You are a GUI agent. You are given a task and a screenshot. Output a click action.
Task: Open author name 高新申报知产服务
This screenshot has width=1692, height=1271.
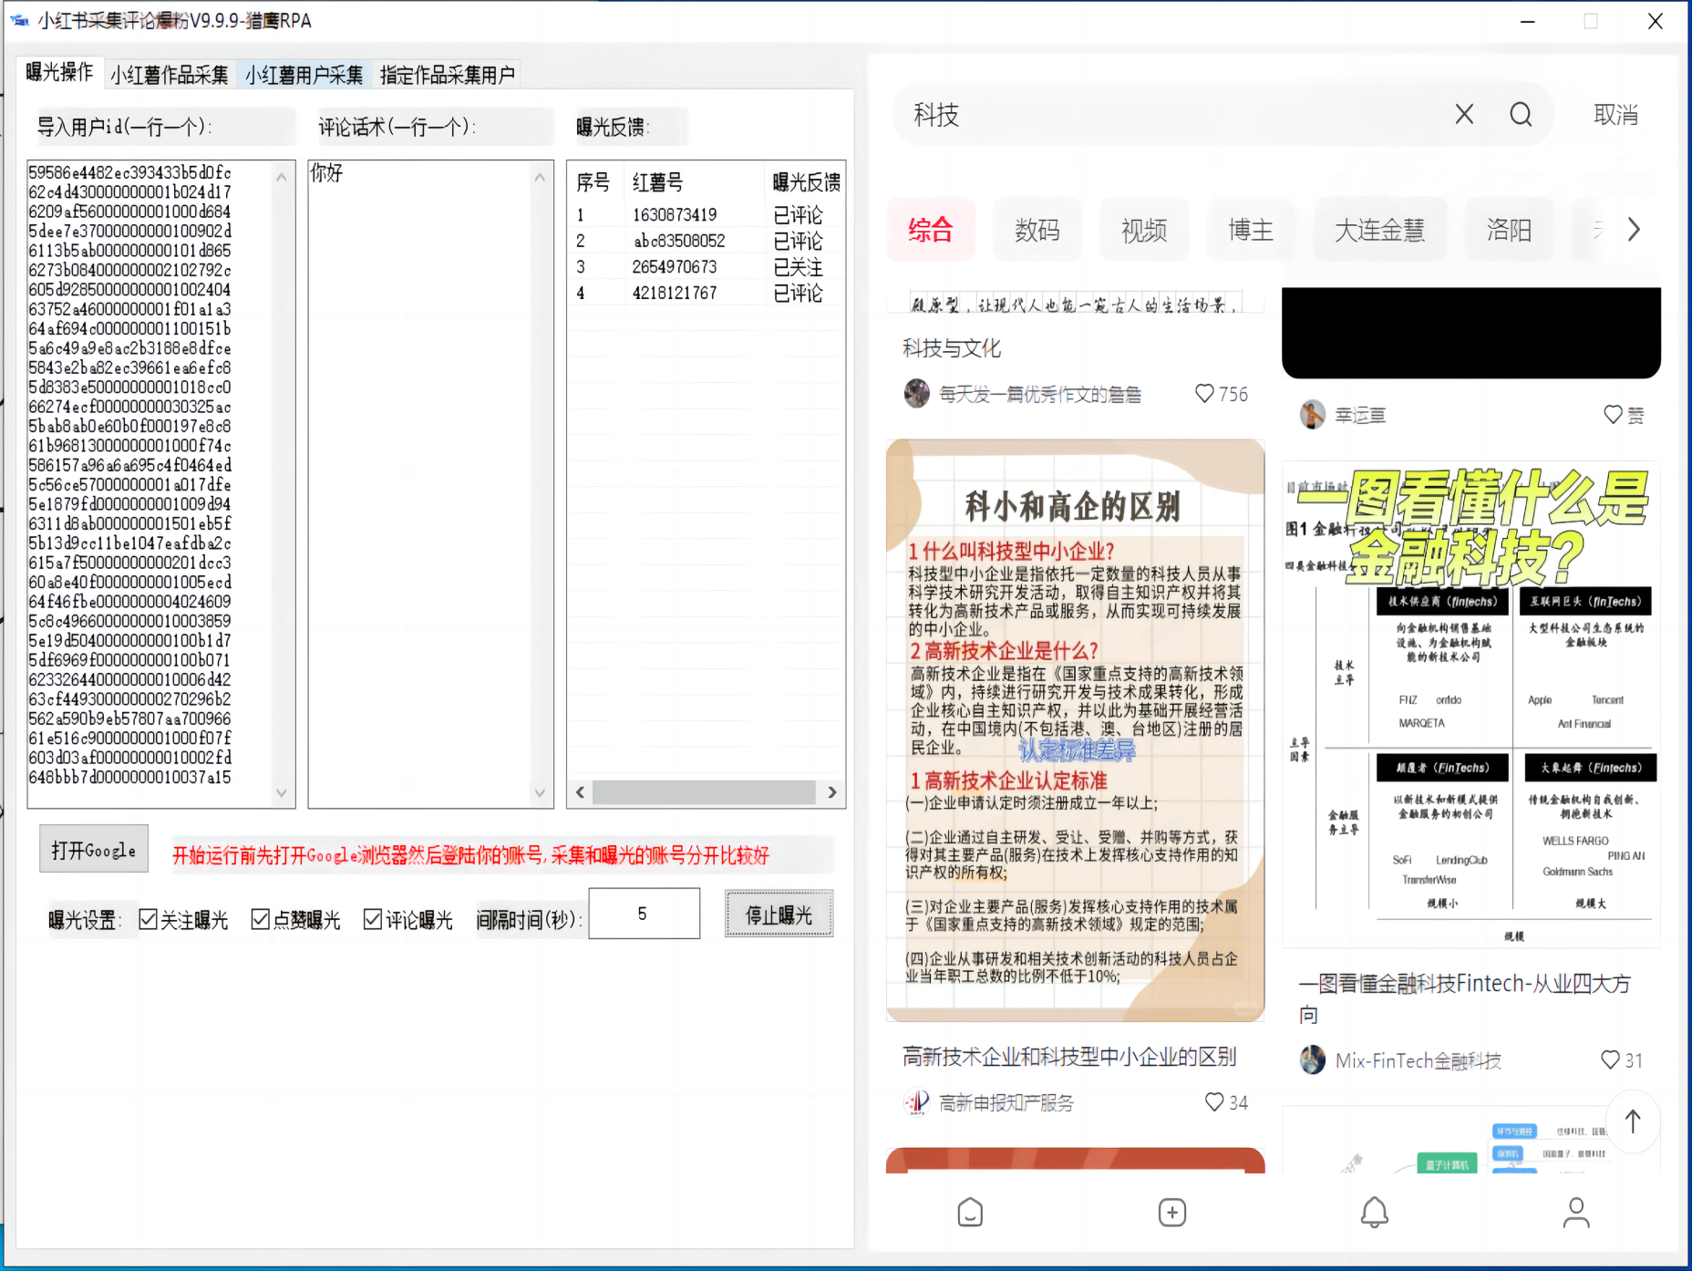click(1006, 1102)
